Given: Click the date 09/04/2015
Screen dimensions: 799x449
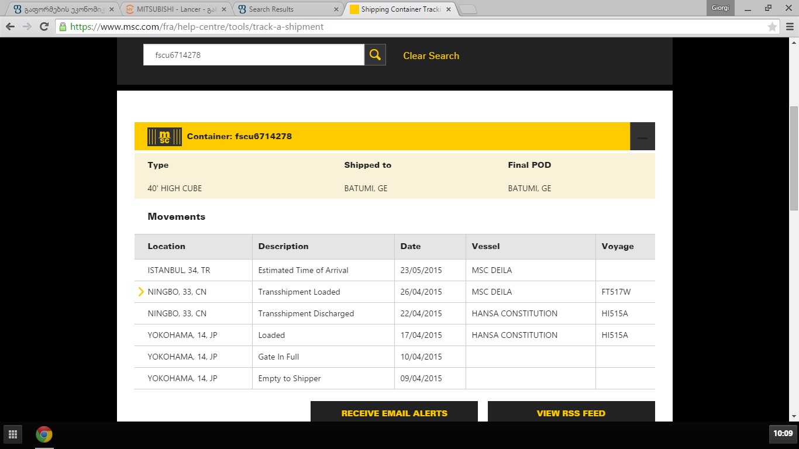Looking at the screenshot, I should coord(421,378).
